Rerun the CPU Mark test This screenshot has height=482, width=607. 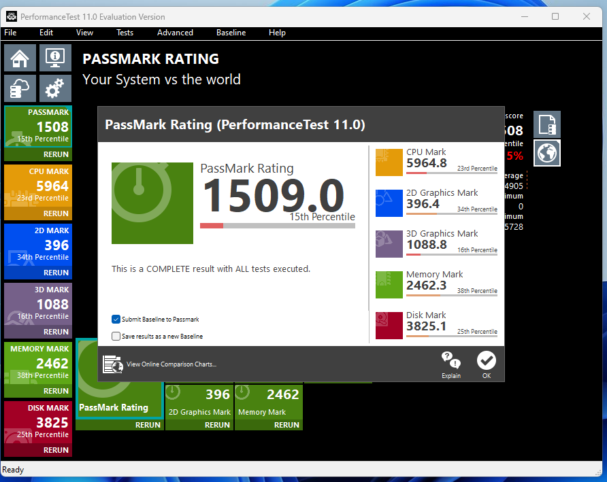[x=56, y=213]
